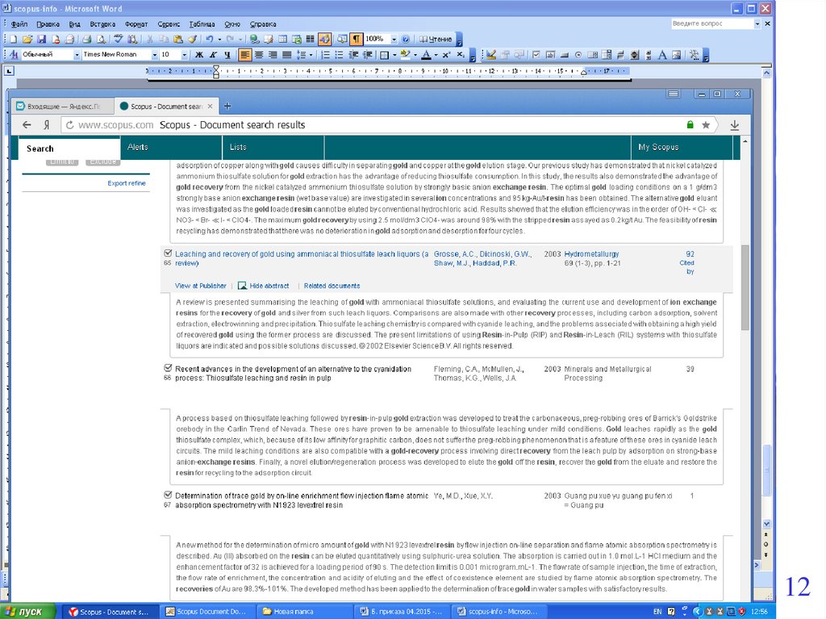Insert a table from the toolbar

[x=283, y=39]
